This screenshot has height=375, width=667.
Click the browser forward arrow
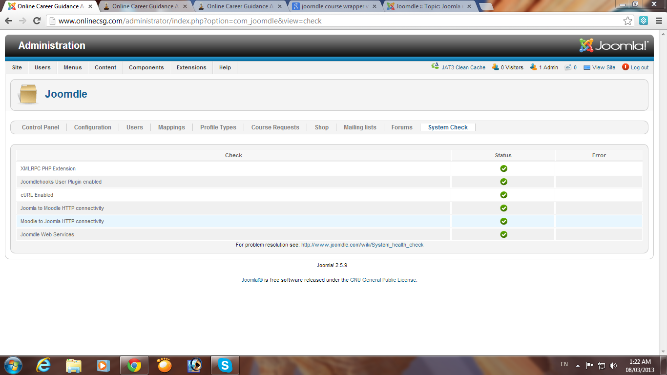(22, 21)
